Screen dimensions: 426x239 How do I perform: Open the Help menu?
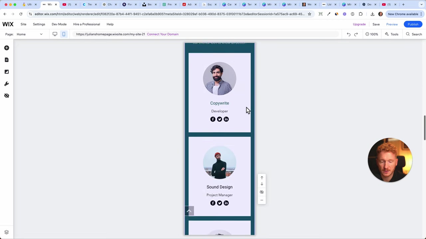click(x=110, y=24)
